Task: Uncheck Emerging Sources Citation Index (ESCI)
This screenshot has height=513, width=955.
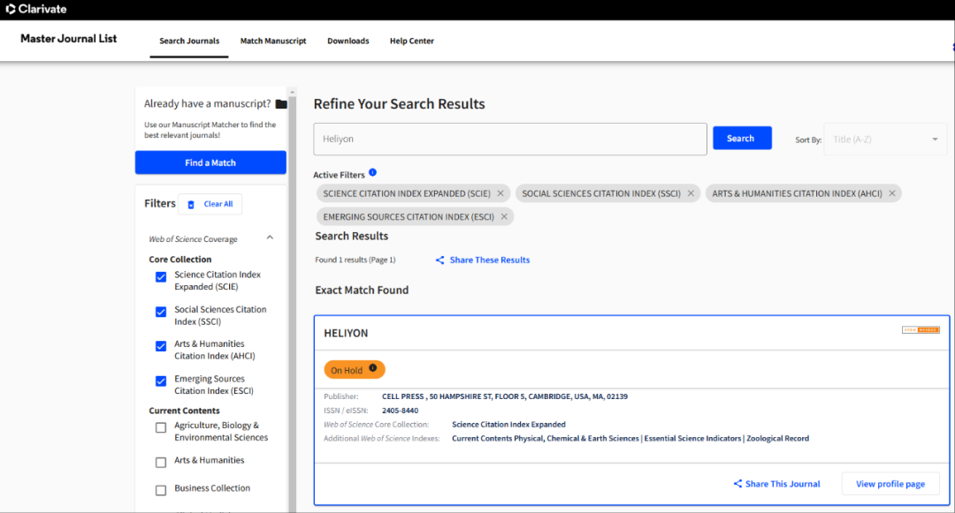Action: (x=161, y=381)
